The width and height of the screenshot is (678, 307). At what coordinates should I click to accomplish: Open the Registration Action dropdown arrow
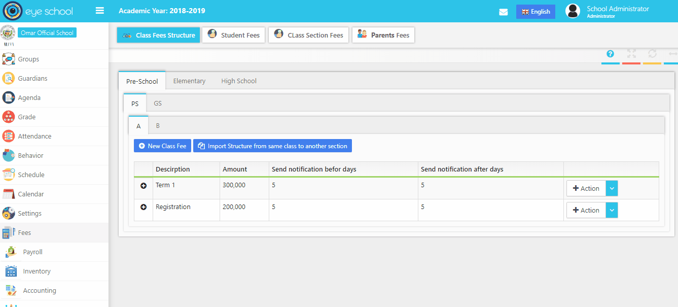[612, 210]
